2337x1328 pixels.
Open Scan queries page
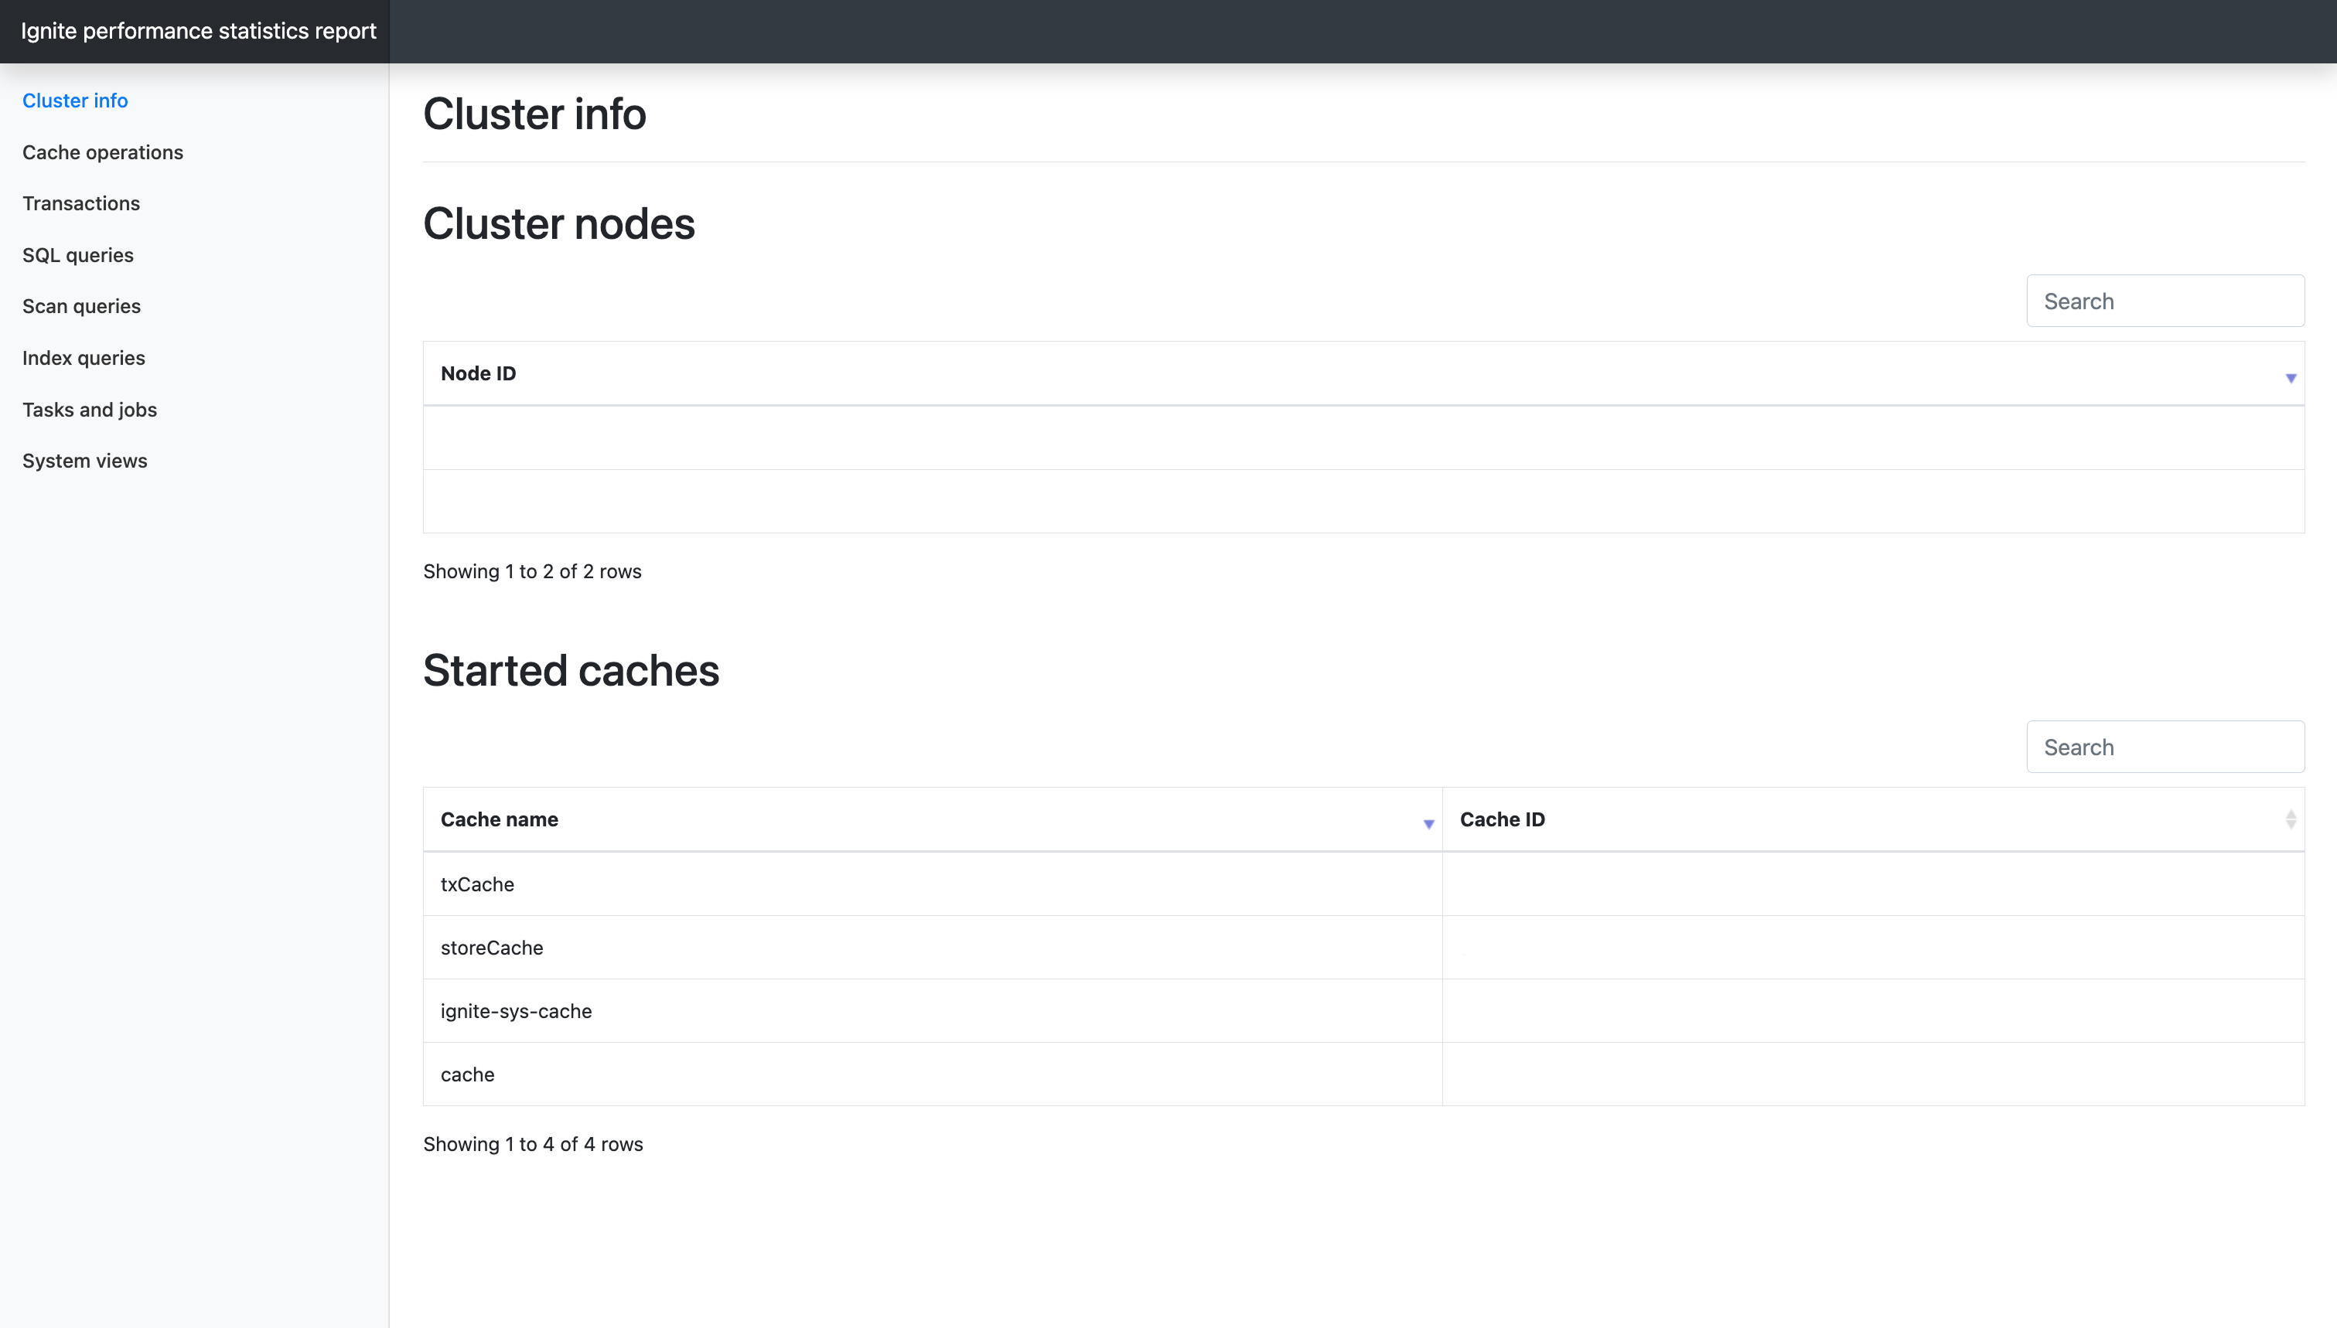(81, 306)
